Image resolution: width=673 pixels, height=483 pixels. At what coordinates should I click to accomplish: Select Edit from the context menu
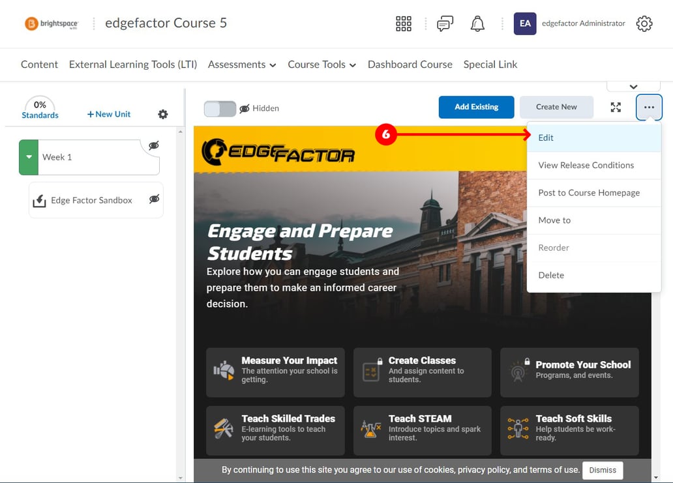[546, 138]
